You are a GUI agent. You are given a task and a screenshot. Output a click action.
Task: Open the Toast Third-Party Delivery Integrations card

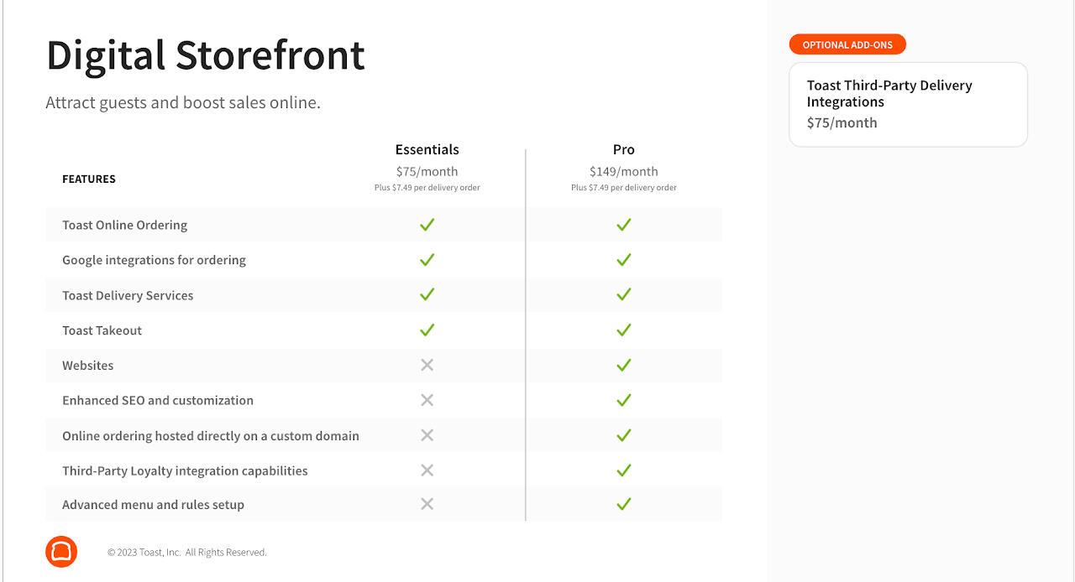[x=908, y=105]
